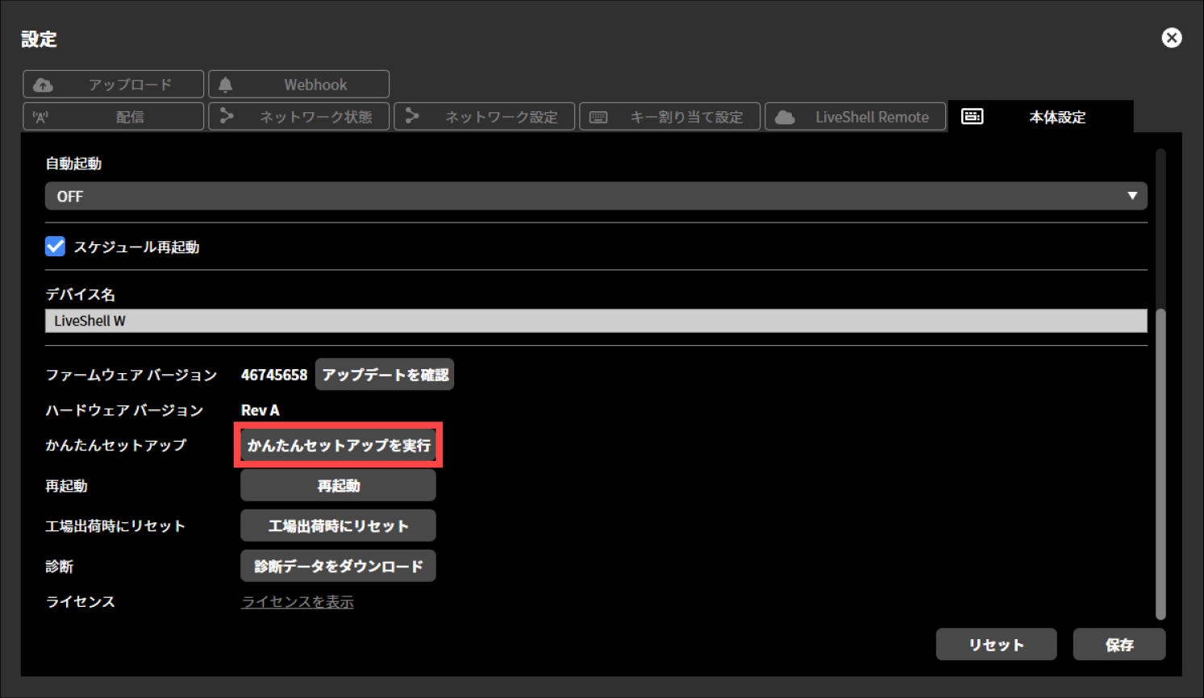
Task: Click the bell icon on the Webhook tab
Action: (226, 84)
